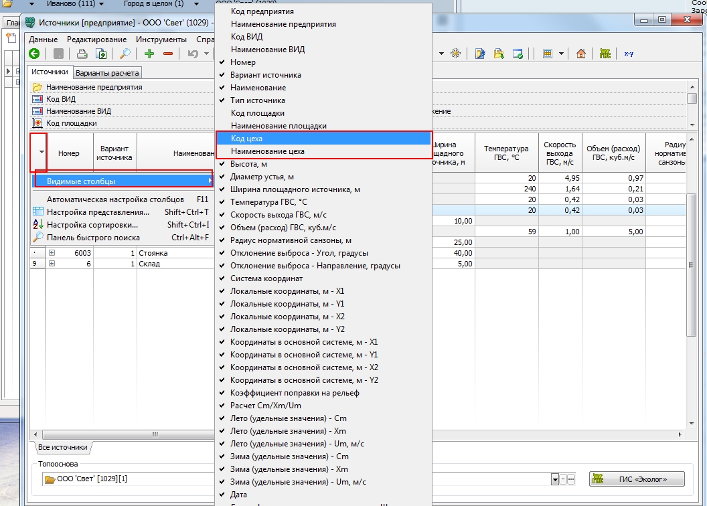The image size is (707, 506).
Task: Select 'Настройка сортировки...' menu entry
Action: (x=92, y=225)
